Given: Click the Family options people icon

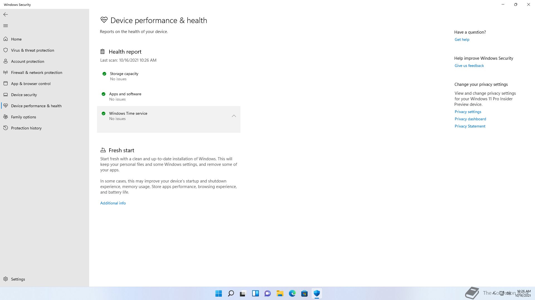Looking at the screenshot, I should pyautogui.click(x=6, y=117).
